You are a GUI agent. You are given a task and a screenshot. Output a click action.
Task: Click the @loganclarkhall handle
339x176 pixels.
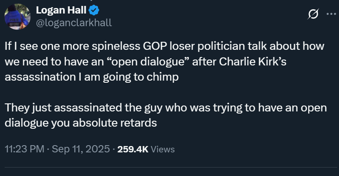[x=74, y=22]
